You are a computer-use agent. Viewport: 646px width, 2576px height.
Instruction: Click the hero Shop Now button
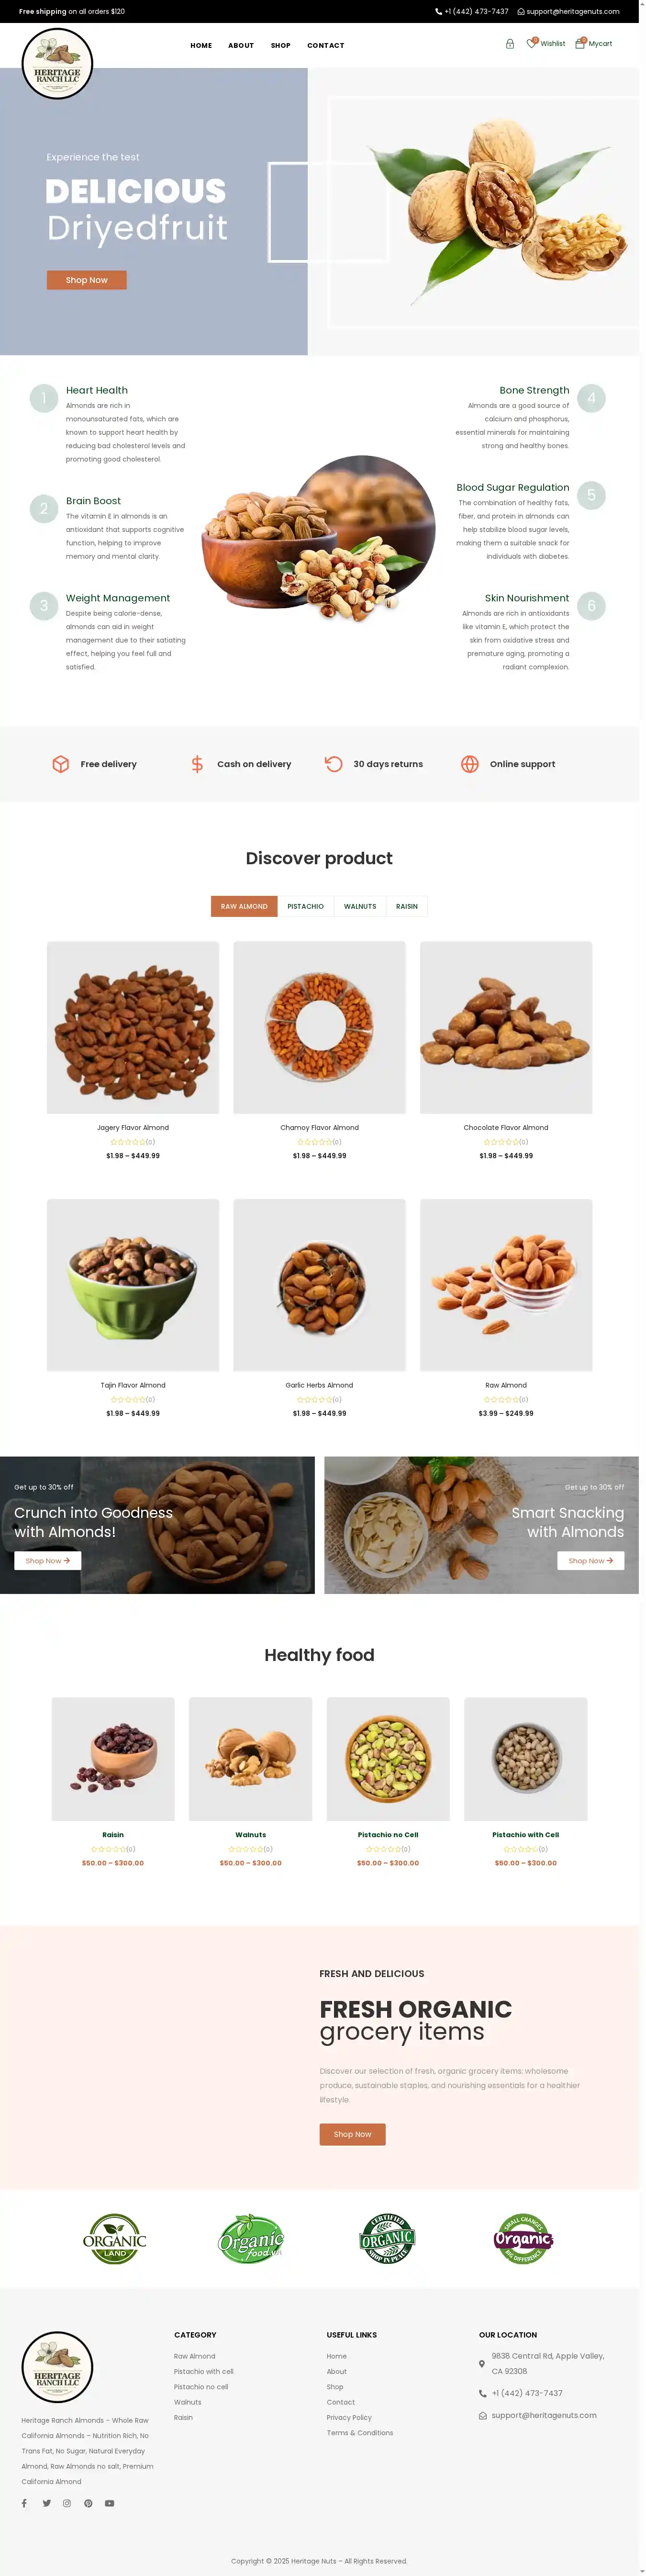[x=87, y=280]
